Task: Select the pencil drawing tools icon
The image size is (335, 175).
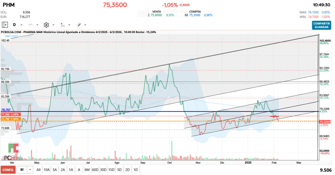Action: coord(79,25)
